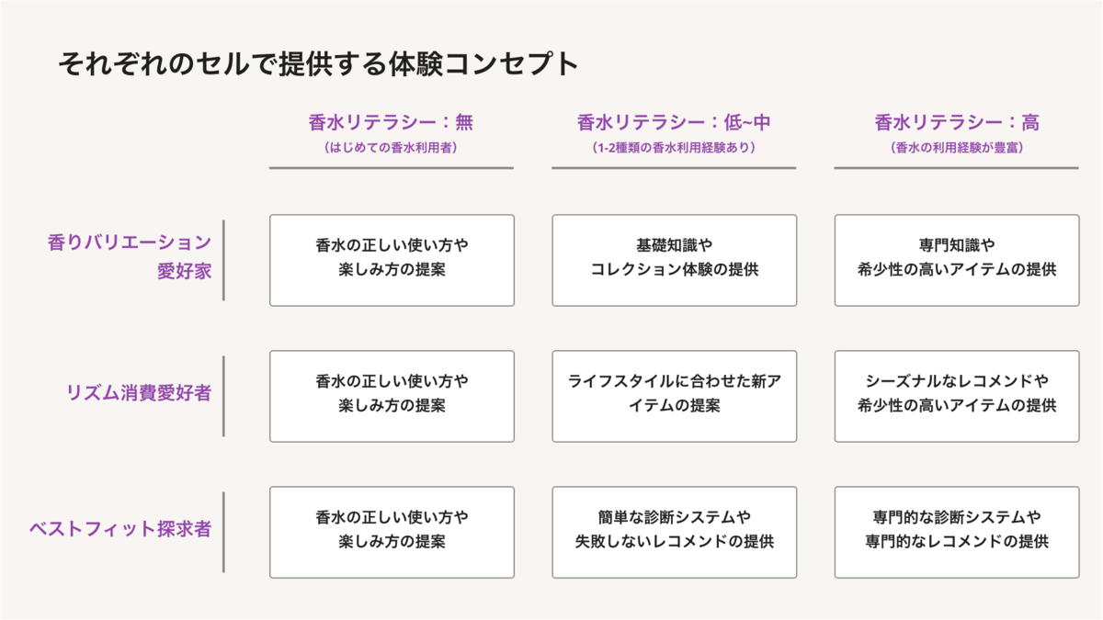The height and width of the screenshot is (620, 1103).
Task: Click the slide title それぞれのセルで提供する体験コンセプト
Action: [x=319, y=65]
